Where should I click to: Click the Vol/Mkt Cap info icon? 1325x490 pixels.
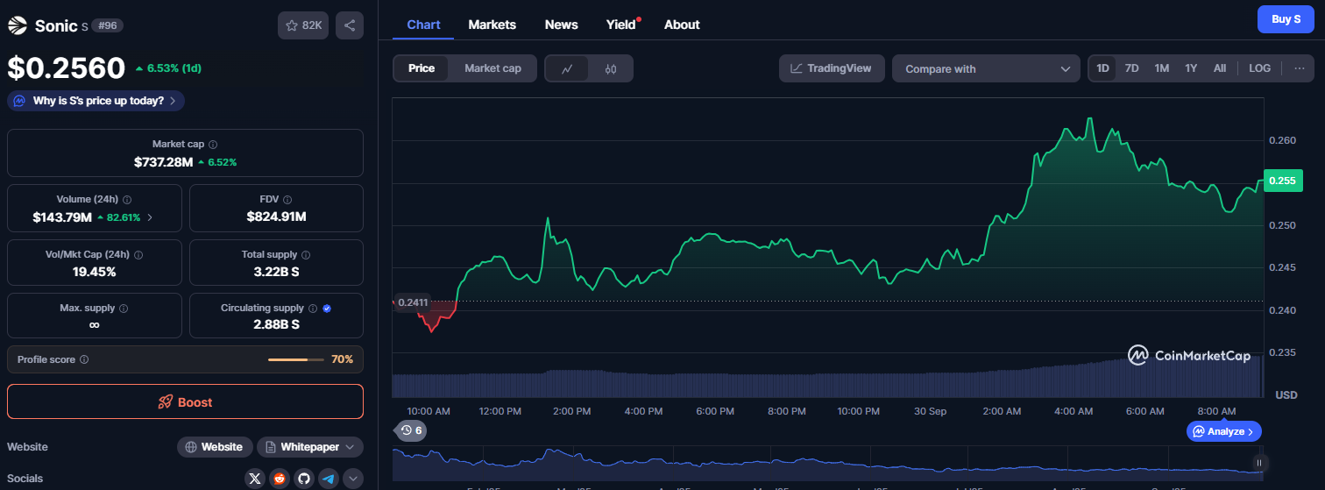[138, 255]
